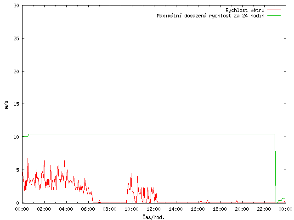Click x-axis tick label 22:00
The width and height of the screenshot is (294, 220).
coord(264,209)
